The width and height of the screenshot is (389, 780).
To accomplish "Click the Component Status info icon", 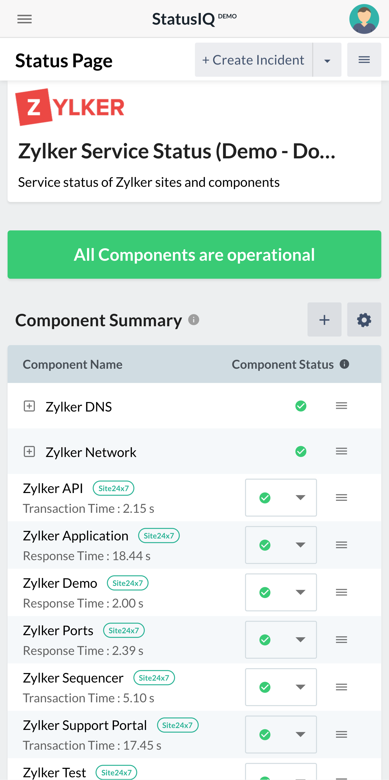I will coord(344,364).
